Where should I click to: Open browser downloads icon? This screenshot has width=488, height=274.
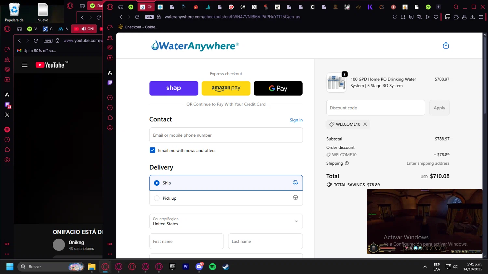click(x=473, y=17)
